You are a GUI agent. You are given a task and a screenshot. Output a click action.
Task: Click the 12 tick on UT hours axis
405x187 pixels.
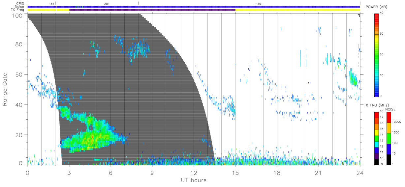point(194,172)
